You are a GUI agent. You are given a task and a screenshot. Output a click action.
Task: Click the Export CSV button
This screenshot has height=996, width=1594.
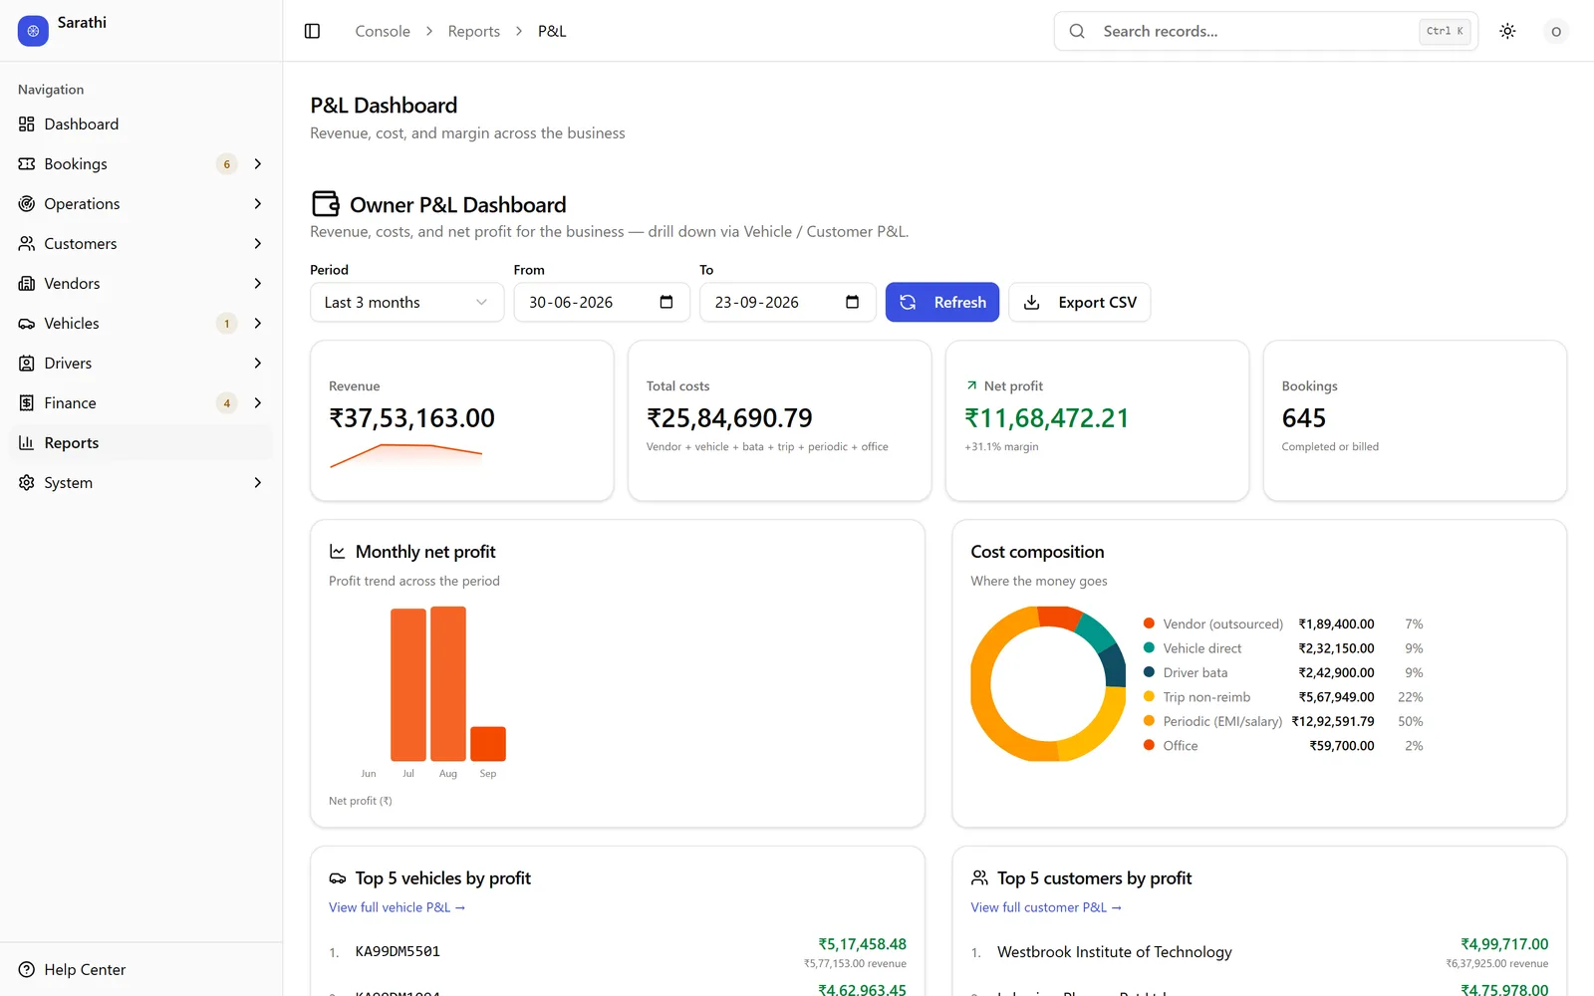point(1080,302)
